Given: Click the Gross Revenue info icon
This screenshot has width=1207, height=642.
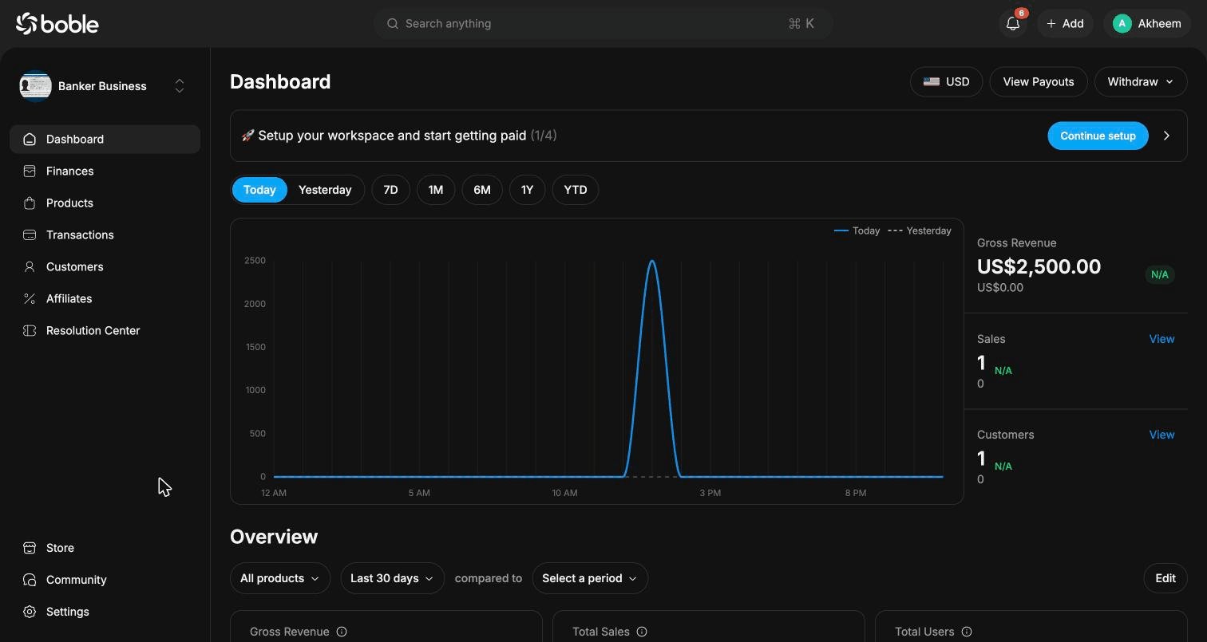Looking at the screenshot, I should coord(342,632).
